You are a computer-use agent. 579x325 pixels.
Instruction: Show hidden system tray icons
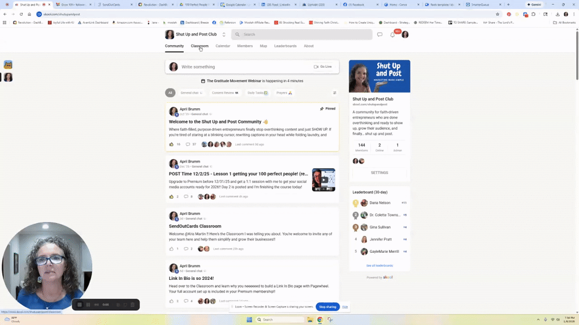tap(538, 319)
